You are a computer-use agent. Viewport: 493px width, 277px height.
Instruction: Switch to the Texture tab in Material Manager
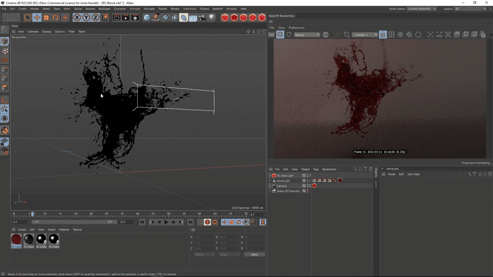(77, 229)
